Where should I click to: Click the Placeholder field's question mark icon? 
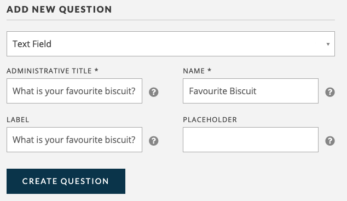pyautogui.click(x=330, y=141)
